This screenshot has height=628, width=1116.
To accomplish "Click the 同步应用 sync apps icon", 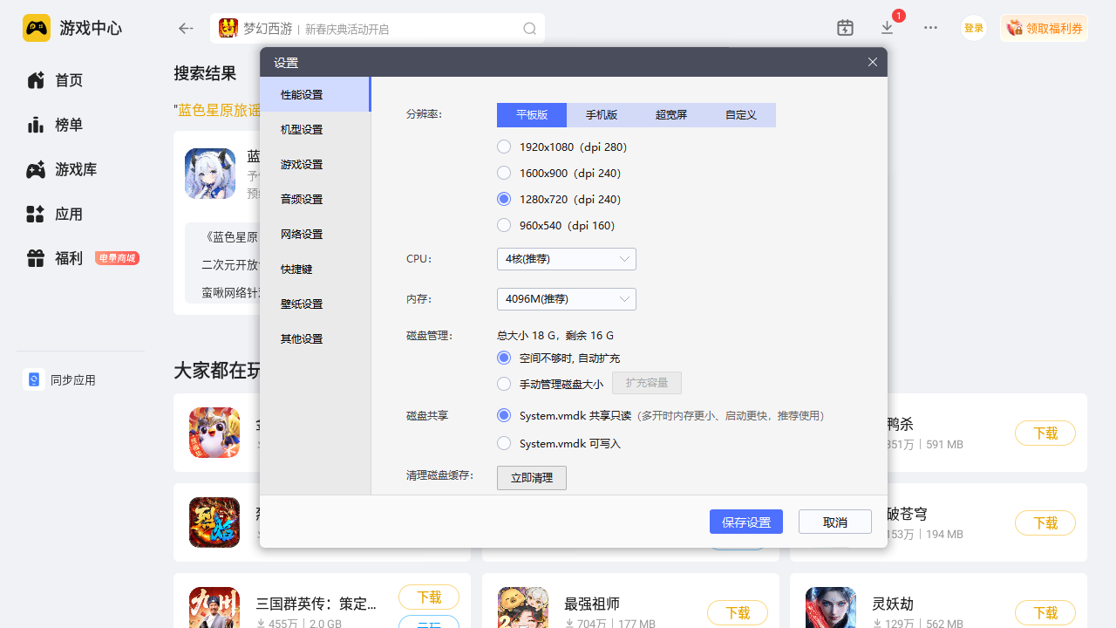I will (34, 379).
